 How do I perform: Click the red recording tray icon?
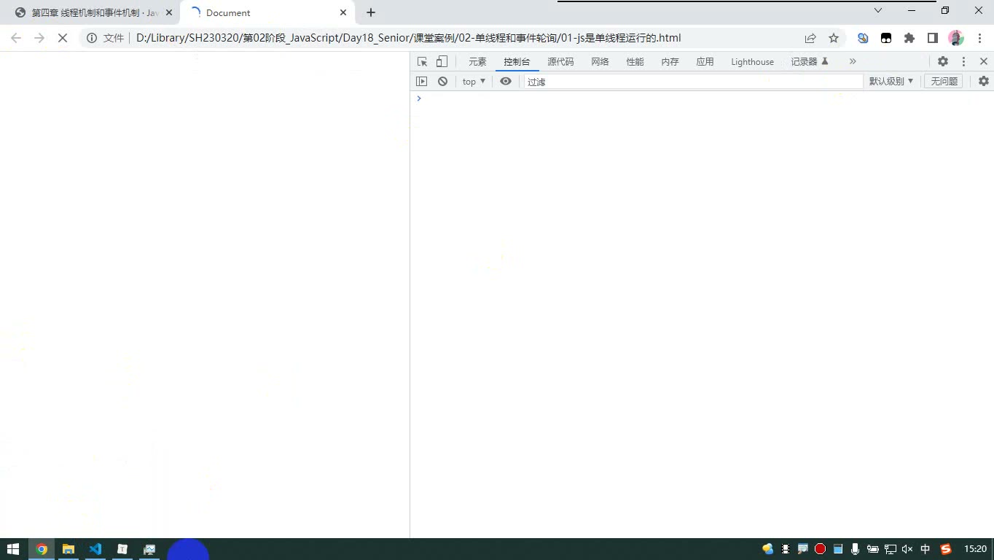820,549
